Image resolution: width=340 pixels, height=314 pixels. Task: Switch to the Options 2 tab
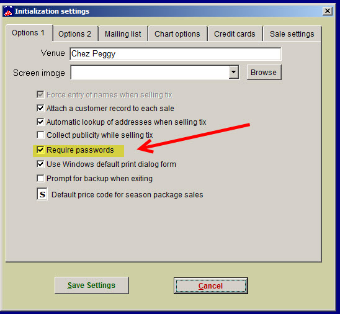(x=75, y=34)
